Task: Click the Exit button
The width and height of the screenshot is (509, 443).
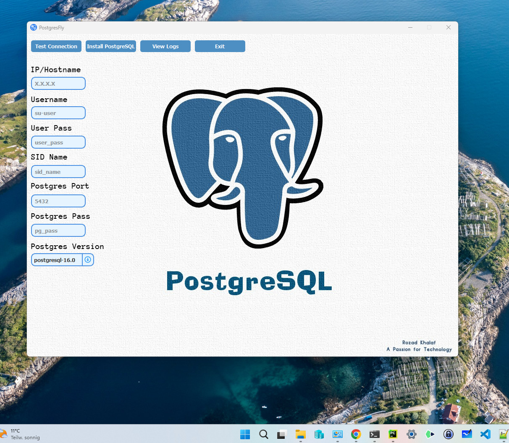Action: click(x=220, y=46)
